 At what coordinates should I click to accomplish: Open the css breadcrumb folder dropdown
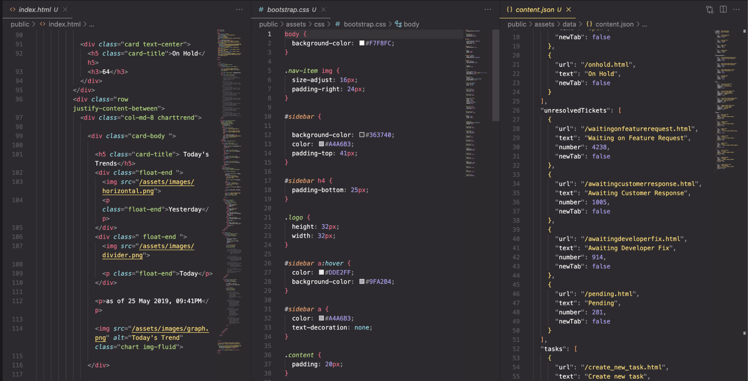pyautogui.click(x=319, y=24)
